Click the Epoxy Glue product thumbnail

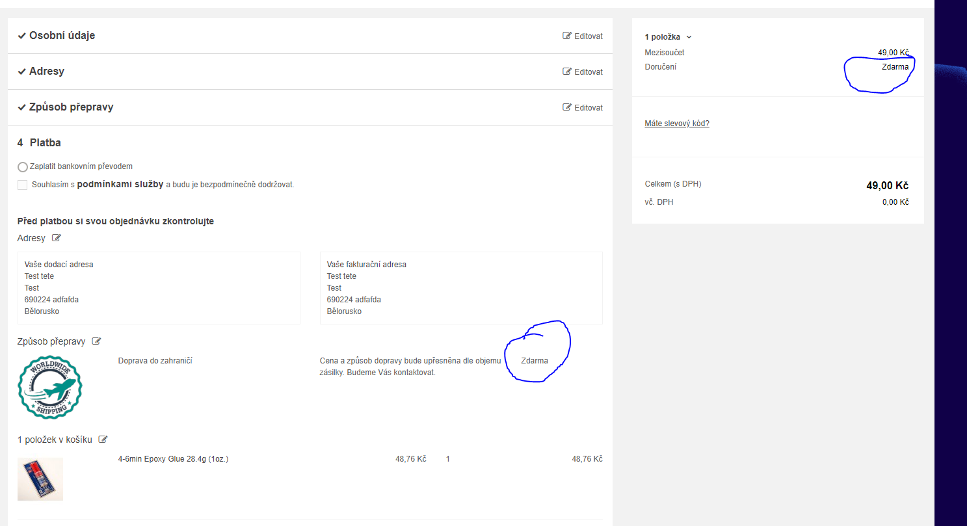[x=40, y=479]
